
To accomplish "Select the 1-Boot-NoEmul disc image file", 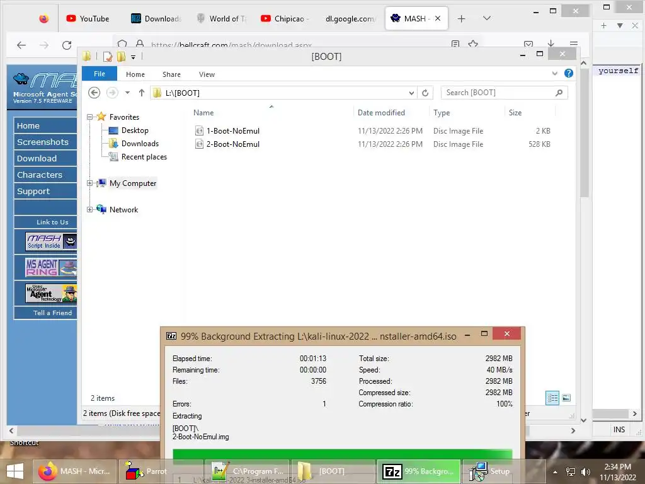I will coord(233,131).
